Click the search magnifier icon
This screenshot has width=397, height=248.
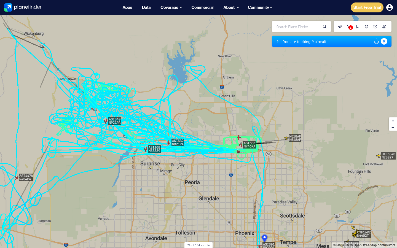[324, 27]
